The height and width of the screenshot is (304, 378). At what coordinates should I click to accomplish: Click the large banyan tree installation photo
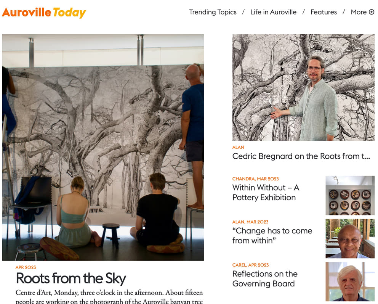103,147
